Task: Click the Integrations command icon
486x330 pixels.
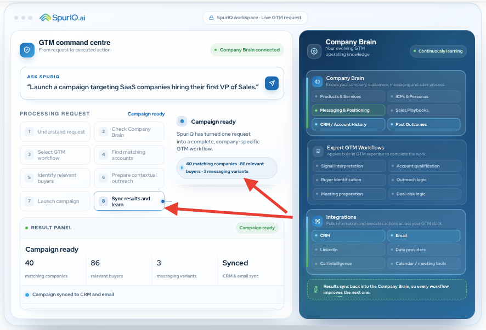Action: (x=317, y=221)
